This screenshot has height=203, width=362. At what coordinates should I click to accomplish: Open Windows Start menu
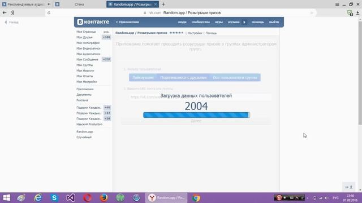point(6,198)
